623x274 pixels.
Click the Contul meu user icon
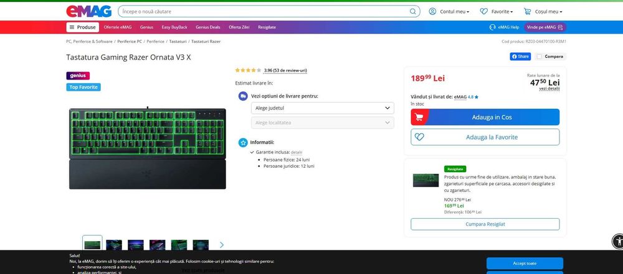(x=432, y=12)
